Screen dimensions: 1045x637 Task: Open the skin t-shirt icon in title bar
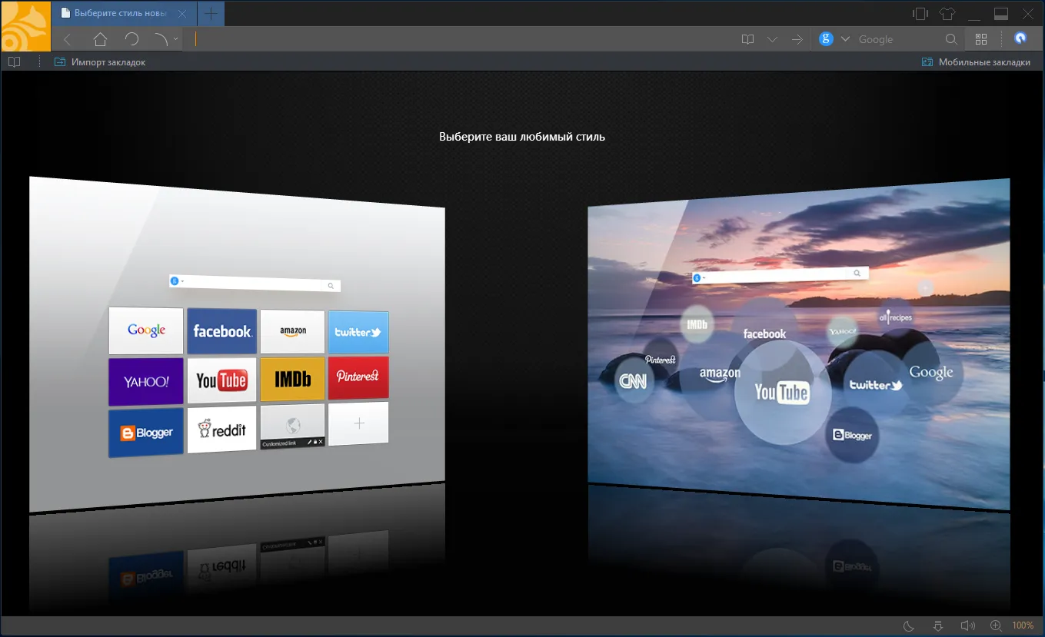coord(947,14)
